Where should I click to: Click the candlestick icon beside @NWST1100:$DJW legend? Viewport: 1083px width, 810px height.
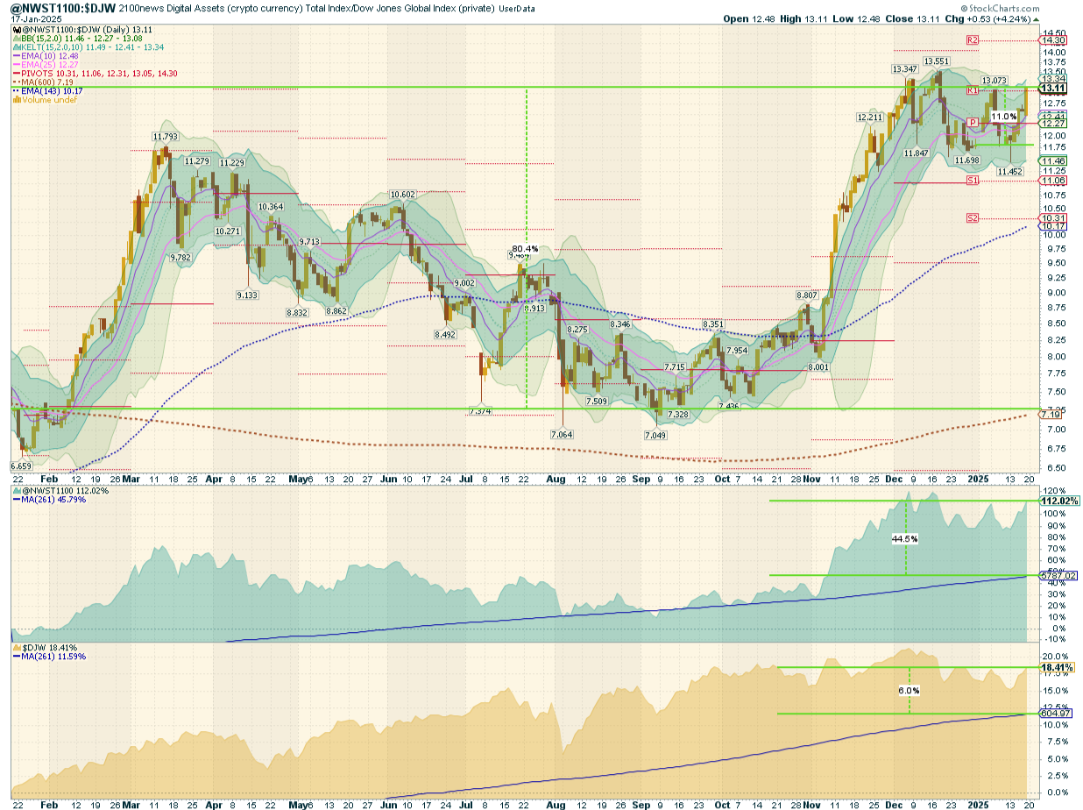(x=16, y=29)
